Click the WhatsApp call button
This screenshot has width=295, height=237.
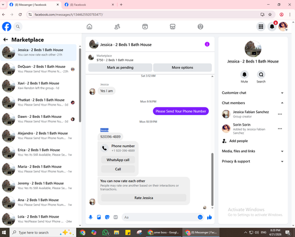point(118,160)
